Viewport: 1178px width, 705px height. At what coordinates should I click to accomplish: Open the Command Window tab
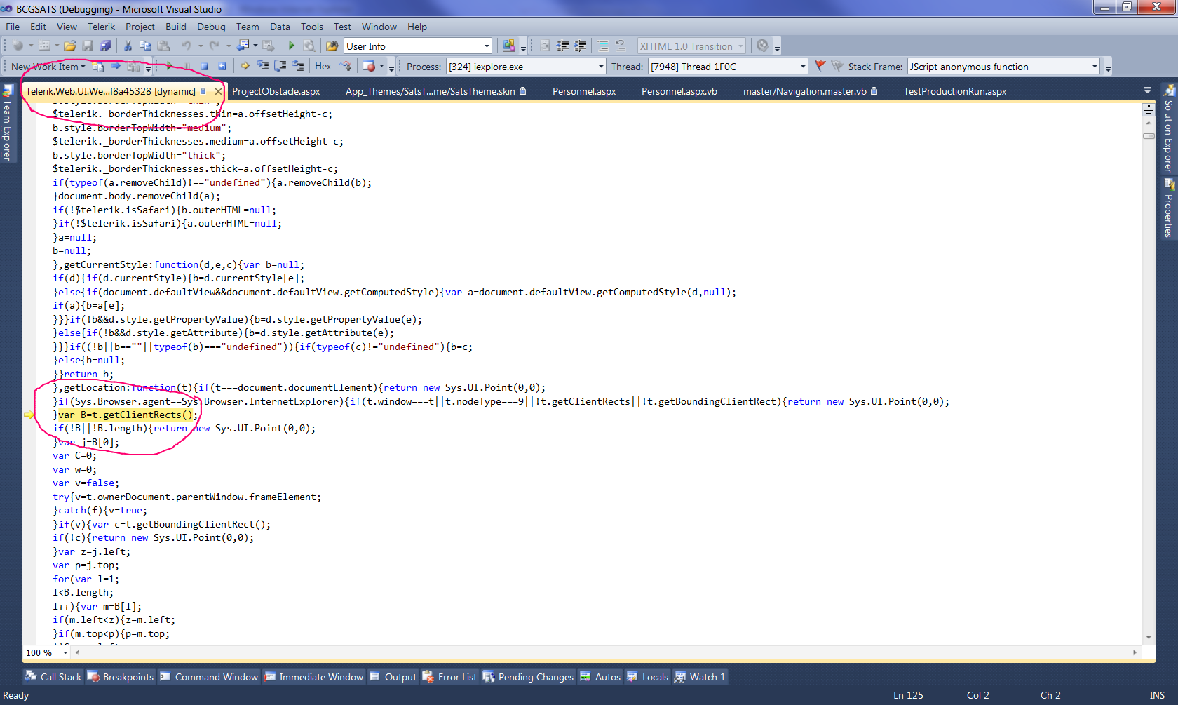[x=209, y=677]
